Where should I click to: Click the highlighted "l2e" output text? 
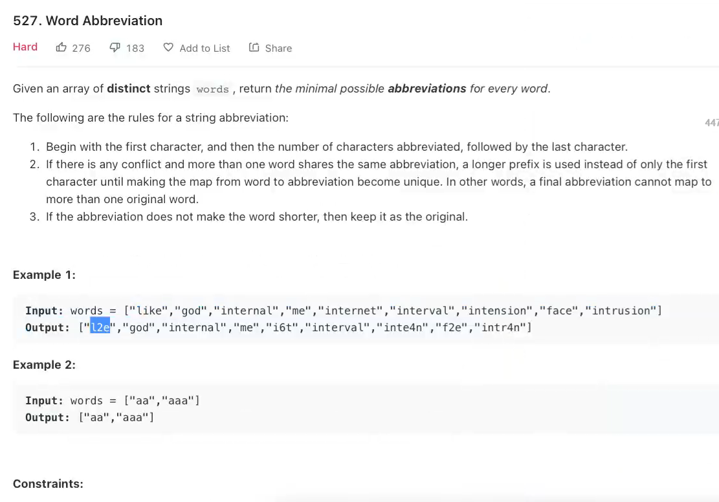[100, 327]
